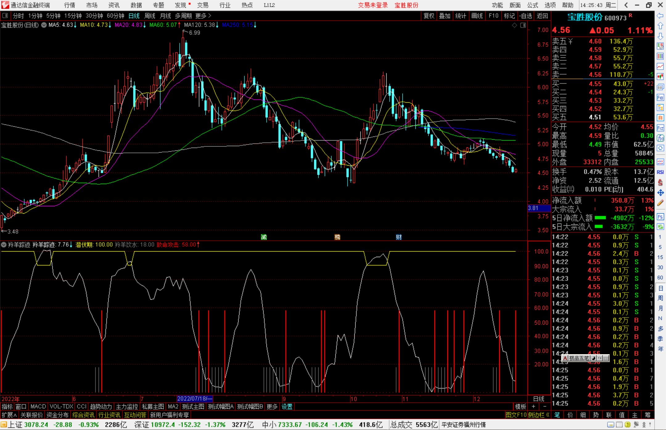
Task: Expand the 更多 periods dropdown
Action: [x=203, y=15]
